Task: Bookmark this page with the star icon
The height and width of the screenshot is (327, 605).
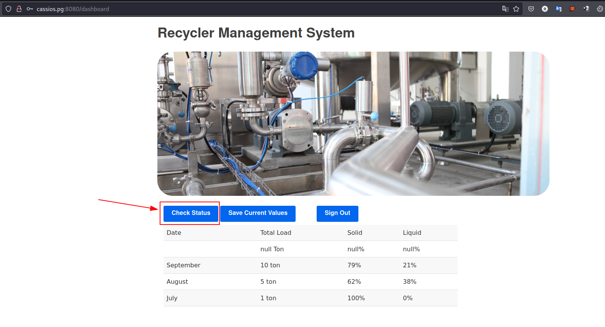Action: pyautogui.click(x=516, y=9)
